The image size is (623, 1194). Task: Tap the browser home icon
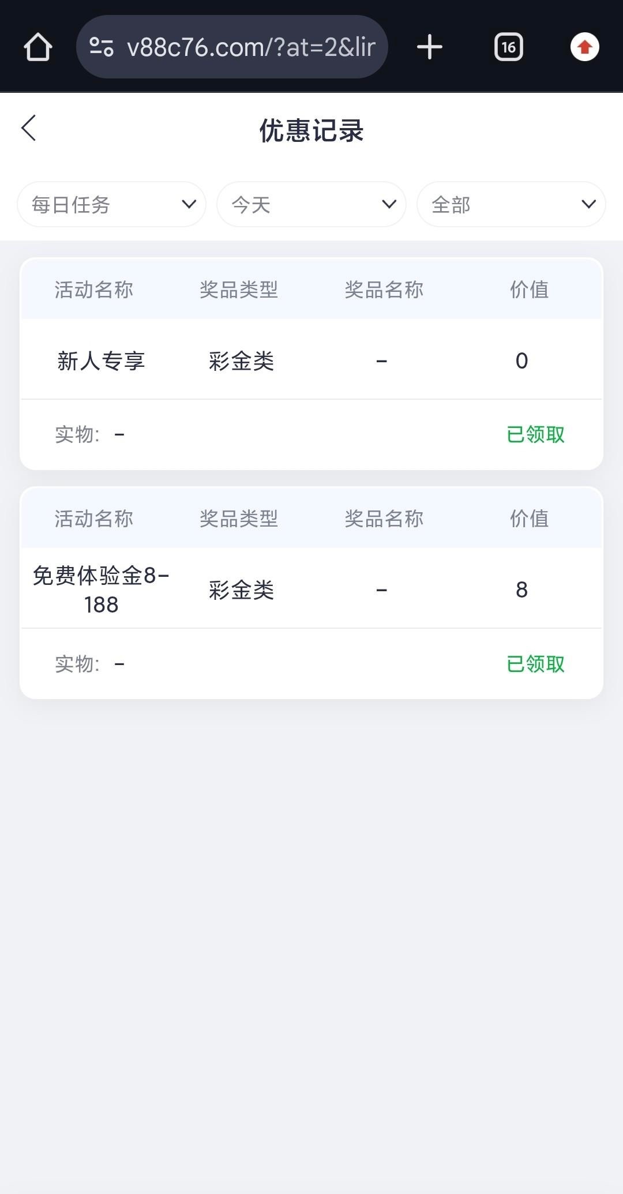pos(38,47)
